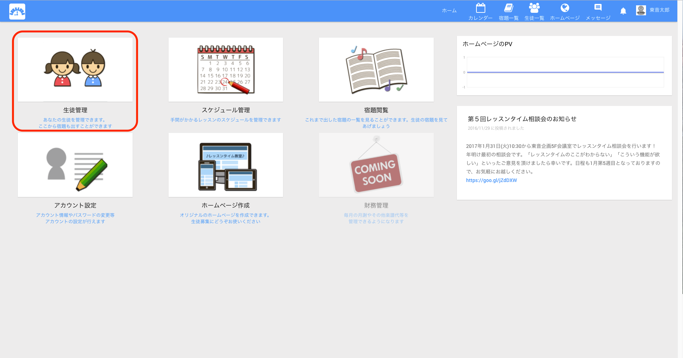Select the カレンダー label in navbar
The width and height of the screenshot is (683, 358).
pyautogui.click(x=480, y=18)
